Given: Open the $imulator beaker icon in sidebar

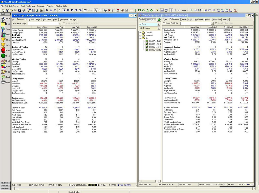Looking at the screenshot, I should [3, 34].
